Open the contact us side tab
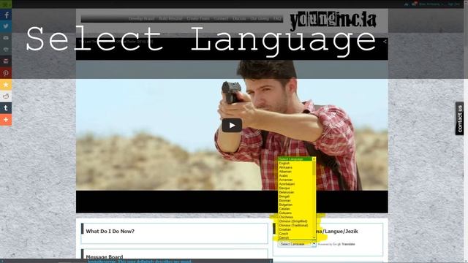This screenshot has width=468, height=263. click(x=459, y=118)
